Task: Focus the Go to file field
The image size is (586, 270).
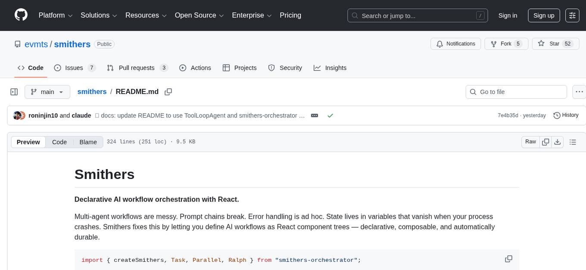Action: point(516,92)
